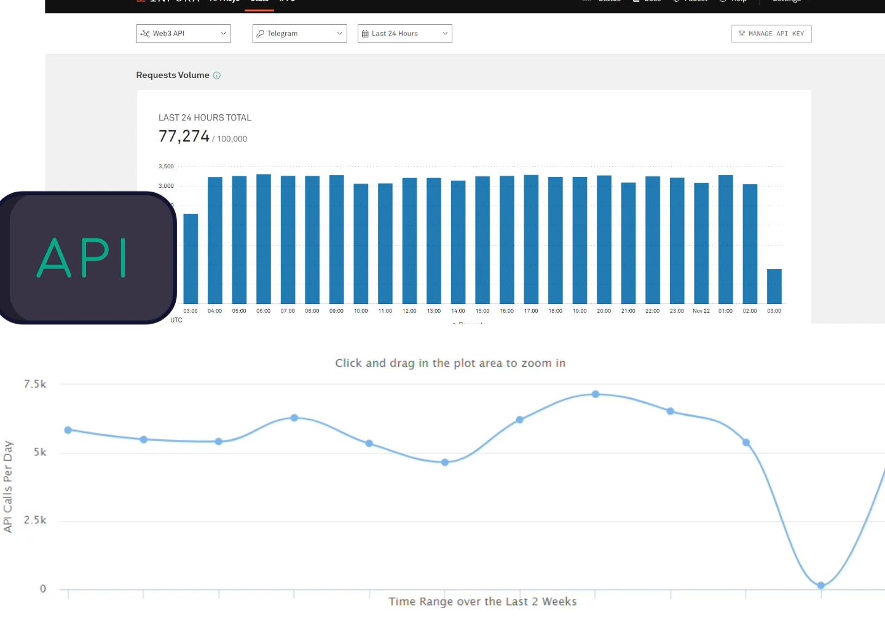Click the info icon beside Requests Volume
The image size is (885, 629).
coord(216,76)
